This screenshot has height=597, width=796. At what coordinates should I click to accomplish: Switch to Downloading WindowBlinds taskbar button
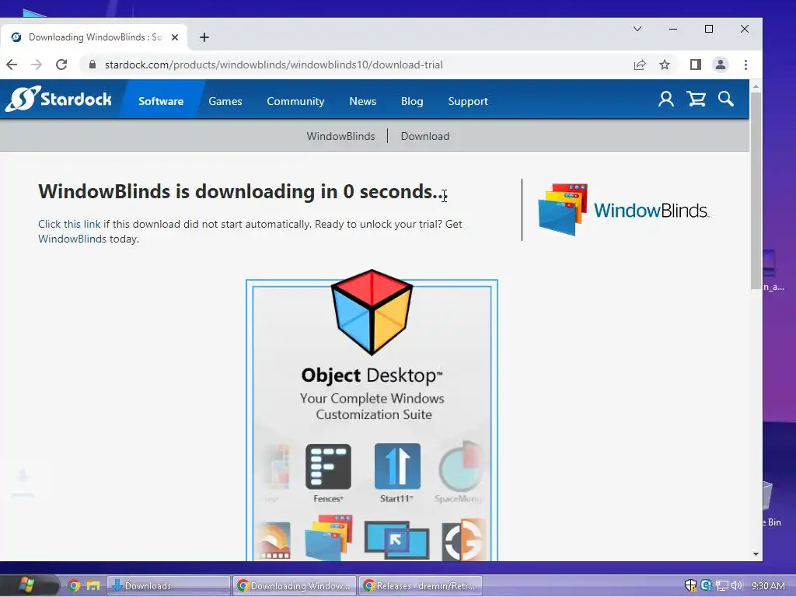[x=295, y=585]
